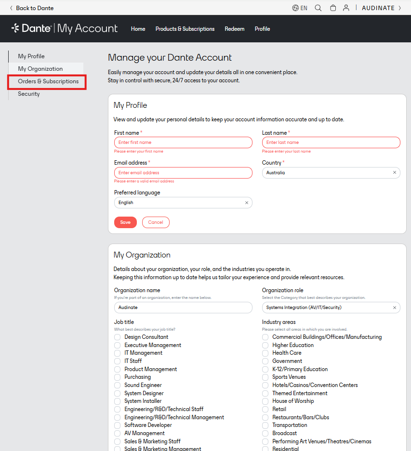Click the Save button
The height and width of the screenshot is (451, 411).
(x=125, y=222)
